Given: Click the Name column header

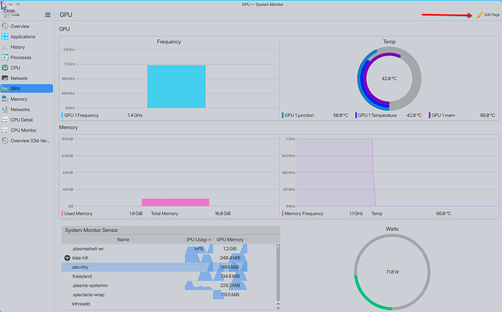Looking at the screenshot, I should coord(123,239).
